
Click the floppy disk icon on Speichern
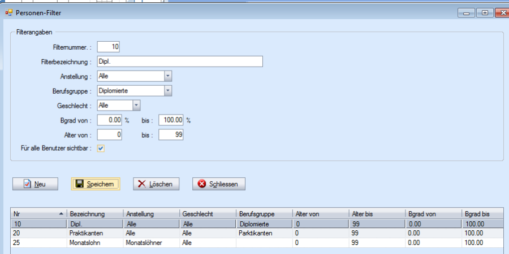(79, 184)
